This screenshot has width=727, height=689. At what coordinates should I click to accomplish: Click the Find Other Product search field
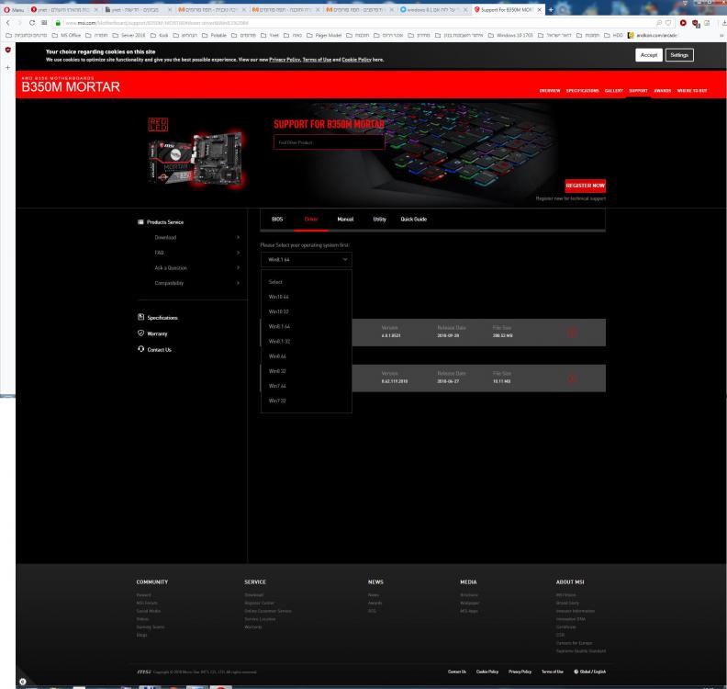point(329,142)
